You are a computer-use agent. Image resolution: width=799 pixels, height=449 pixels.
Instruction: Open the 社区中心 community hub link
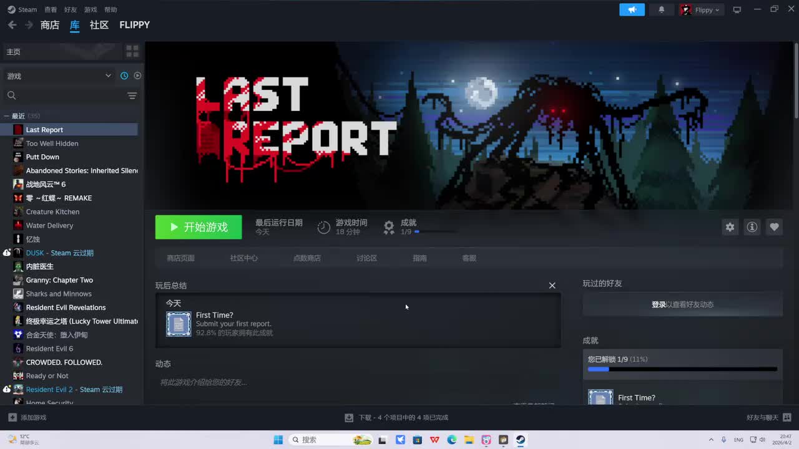pos(244,258)
